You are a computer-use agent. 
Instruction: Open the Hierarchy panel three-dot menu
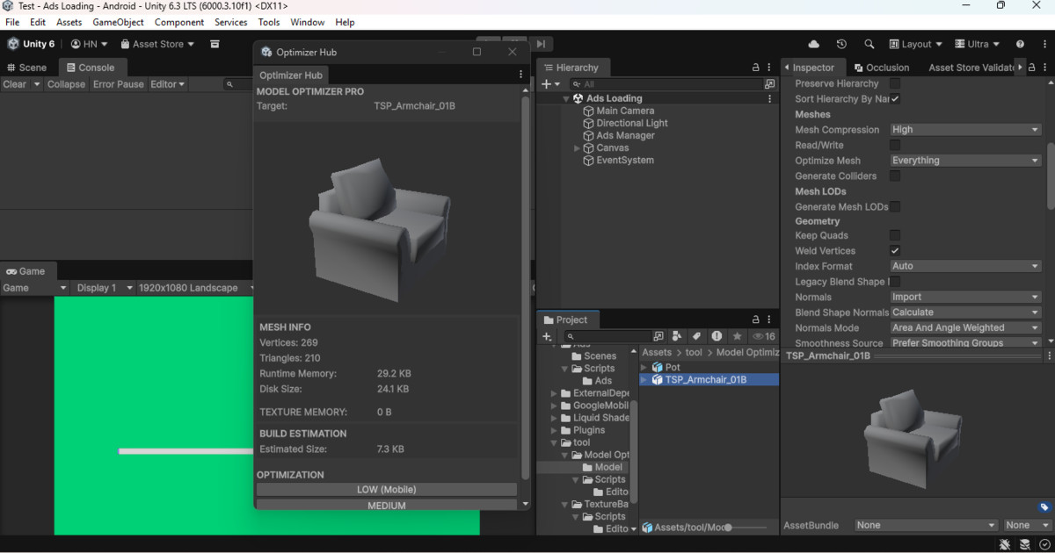pos(771,68)
